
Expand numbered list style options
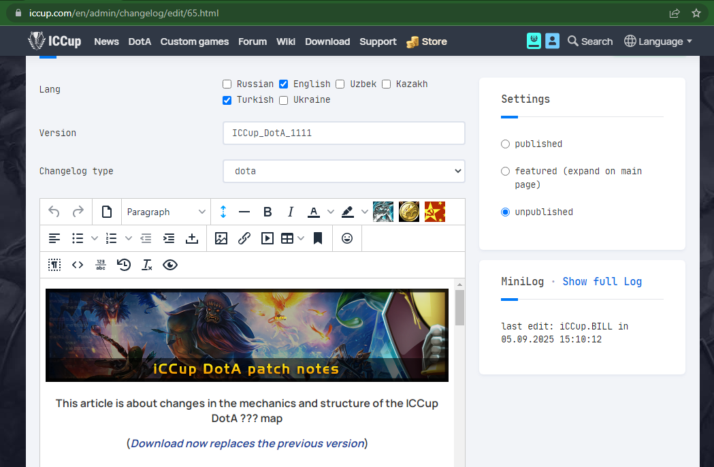point(129,238)
